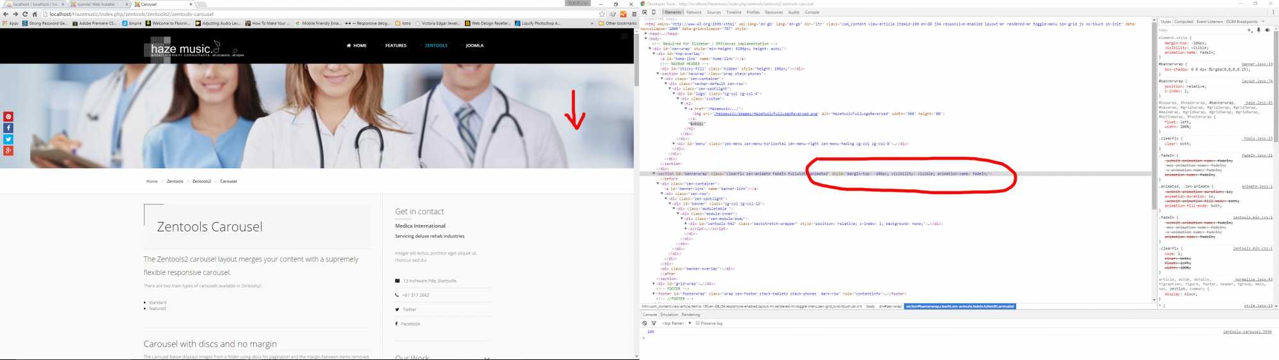Click the Elements panel vertical scrollbar
1279x360 pixels.
click(1154, 114)
